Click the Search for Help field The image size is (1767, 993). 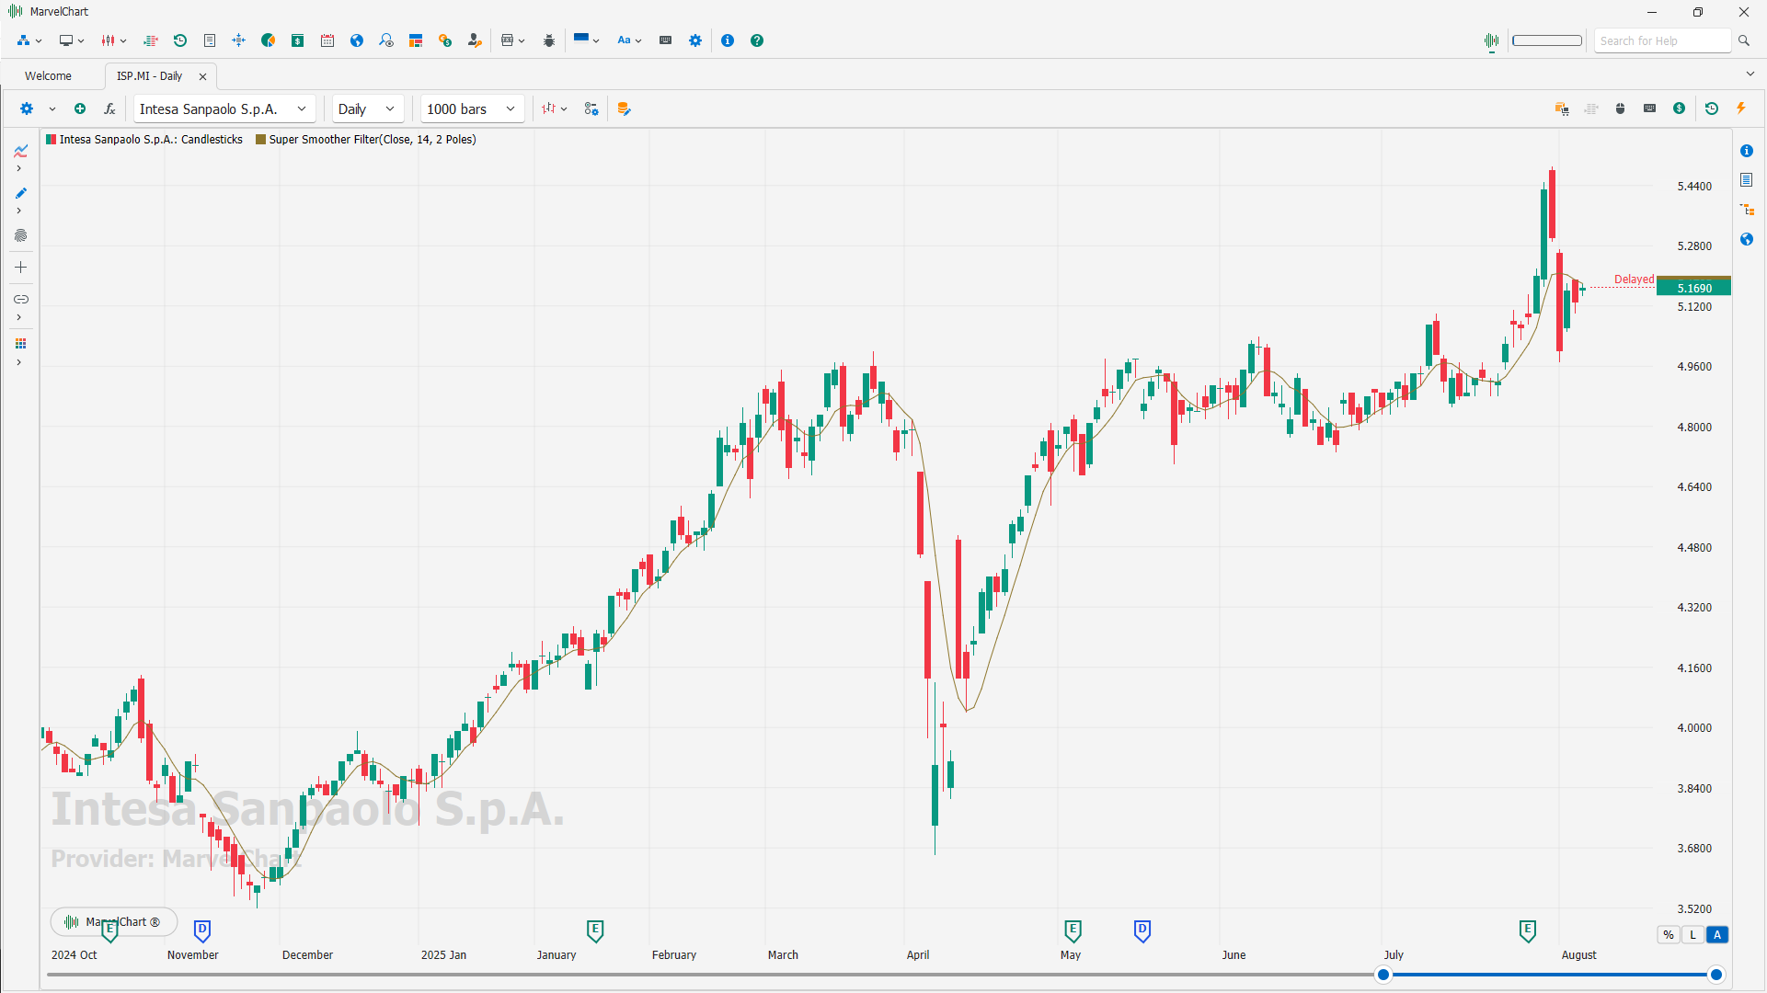[1662, 40]
